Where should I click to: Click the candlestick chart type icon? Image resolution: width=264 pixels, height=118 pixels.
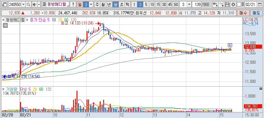point(215,5)
